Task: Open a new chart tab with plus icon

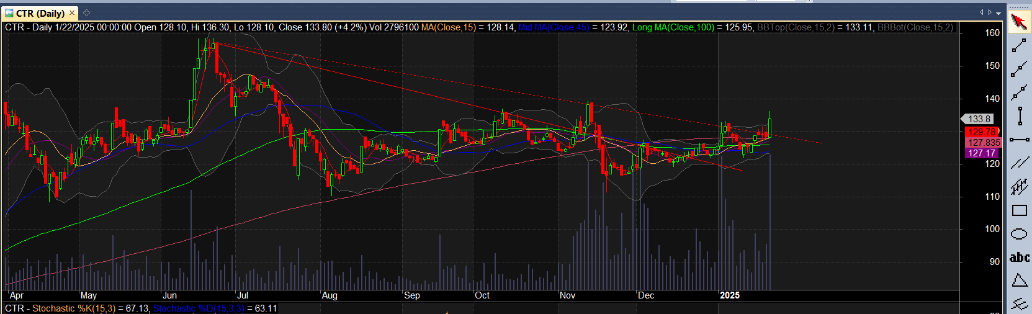Action: pos(86,12)
